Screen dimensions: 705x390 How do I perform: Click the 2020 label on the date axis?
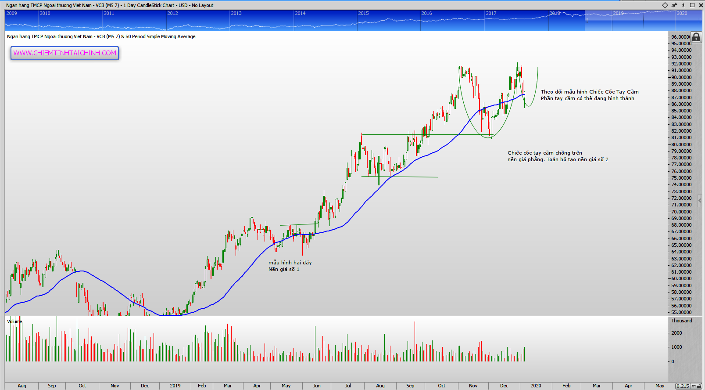(536, 386)
